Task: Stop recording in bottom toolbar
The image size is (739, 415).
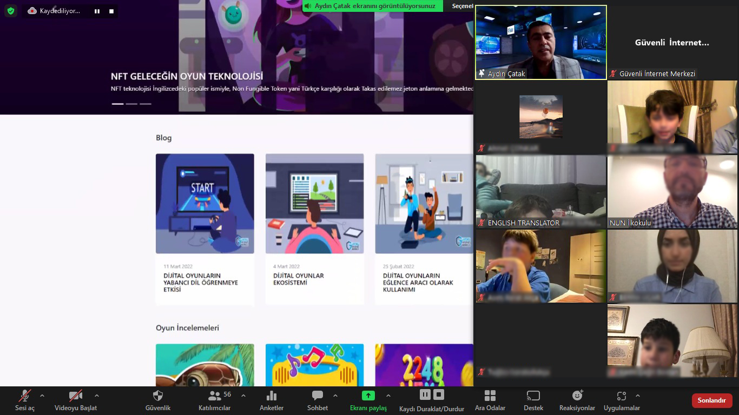Action: coord(439,394)
